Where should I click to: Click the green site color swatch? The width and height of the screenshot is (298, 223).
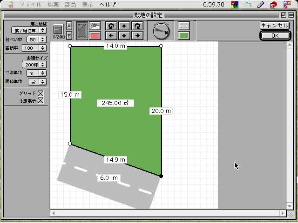tap(184, 35)
